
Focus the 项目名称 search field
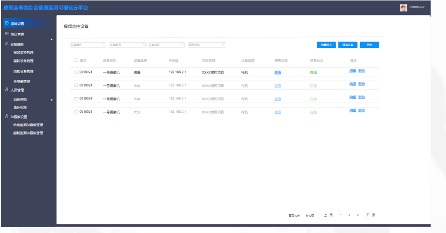coord(207,45)
